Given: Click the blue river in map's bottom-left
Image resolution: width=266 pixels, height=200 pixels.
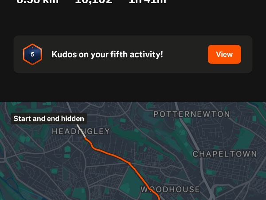Looking at the screenshot, I should (x=8, y=184).
